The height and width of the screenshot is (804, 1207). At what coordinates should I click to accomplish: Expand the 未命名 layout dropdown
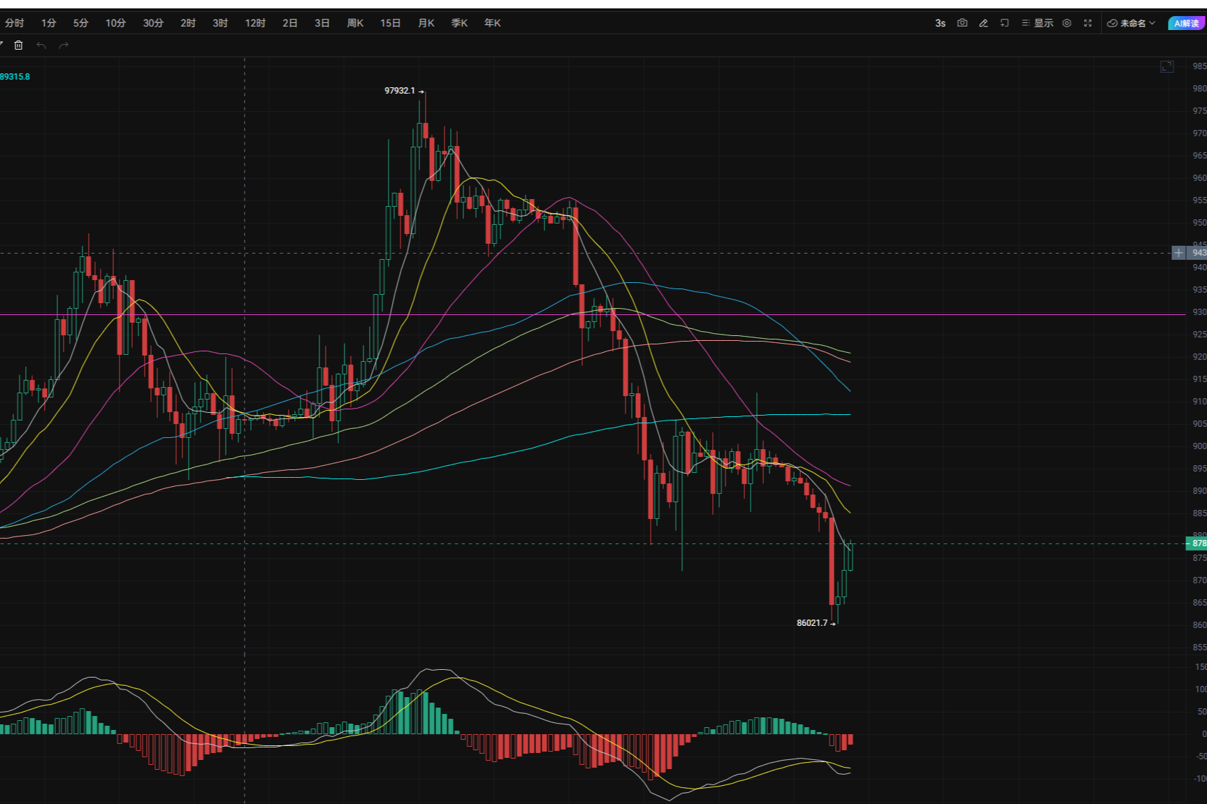click(x=1132, y=23)
